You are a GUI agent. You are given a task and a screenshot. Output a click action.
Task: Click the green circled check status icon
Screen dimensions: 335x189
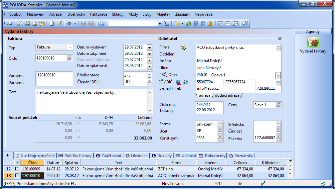point(322,183)
